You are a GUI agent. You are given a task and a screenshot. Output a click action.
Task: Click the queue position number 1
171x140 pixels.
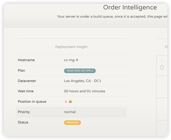point(66,102)
